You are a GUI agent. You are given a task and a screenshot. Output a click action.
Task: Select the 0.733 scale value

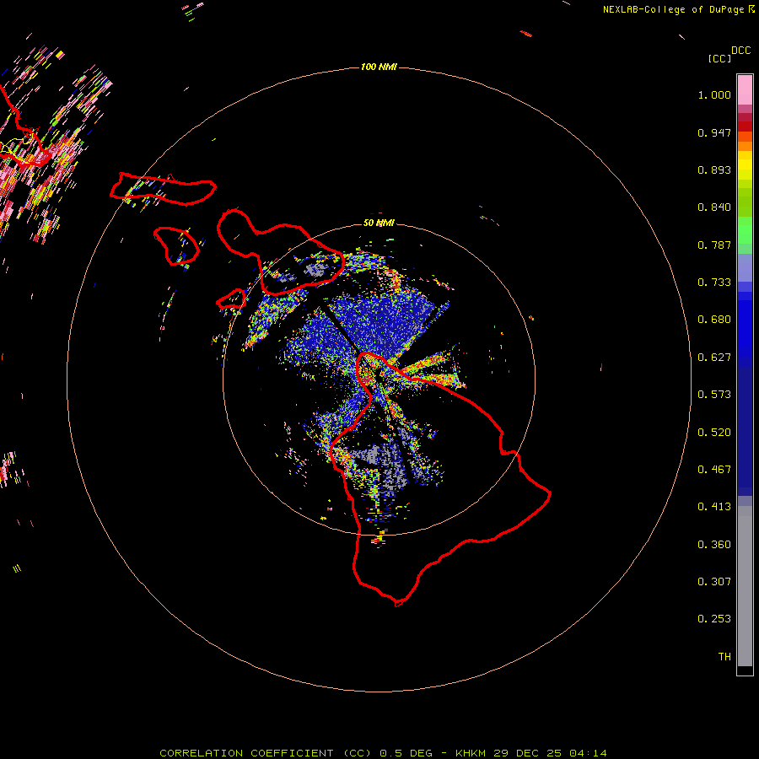coord(714,283)
